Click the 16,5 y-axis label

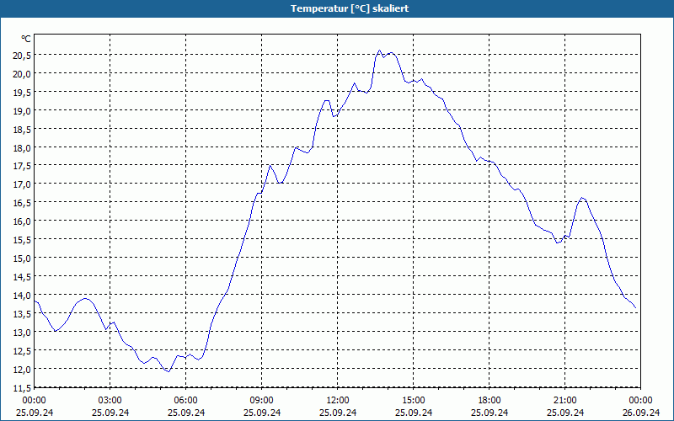click(23, 203)
